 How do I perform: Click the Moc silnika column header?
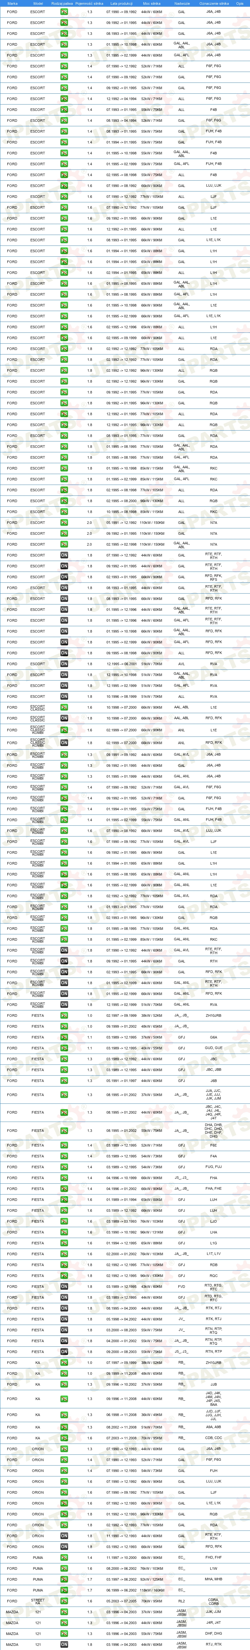(x=152, y=3)
